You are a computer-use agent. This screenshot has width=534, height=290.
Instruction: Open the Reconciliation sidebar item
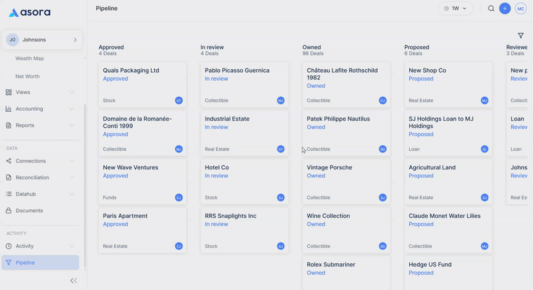pos(40,177)
